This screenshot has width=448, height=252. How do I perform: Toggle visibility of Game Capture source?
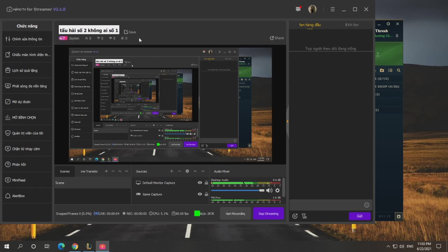(x=199, y=194)
